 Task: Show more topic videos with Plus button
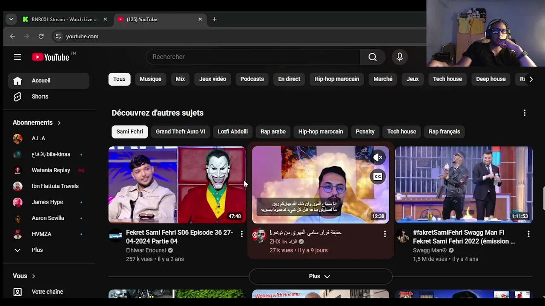320,276
